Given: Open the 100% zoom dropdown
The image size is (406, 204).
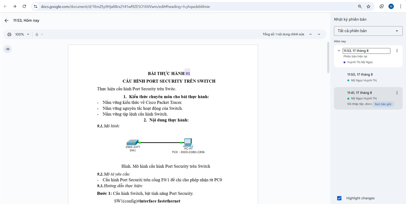Looking at the screenshot, I should [x=22, y=35].
